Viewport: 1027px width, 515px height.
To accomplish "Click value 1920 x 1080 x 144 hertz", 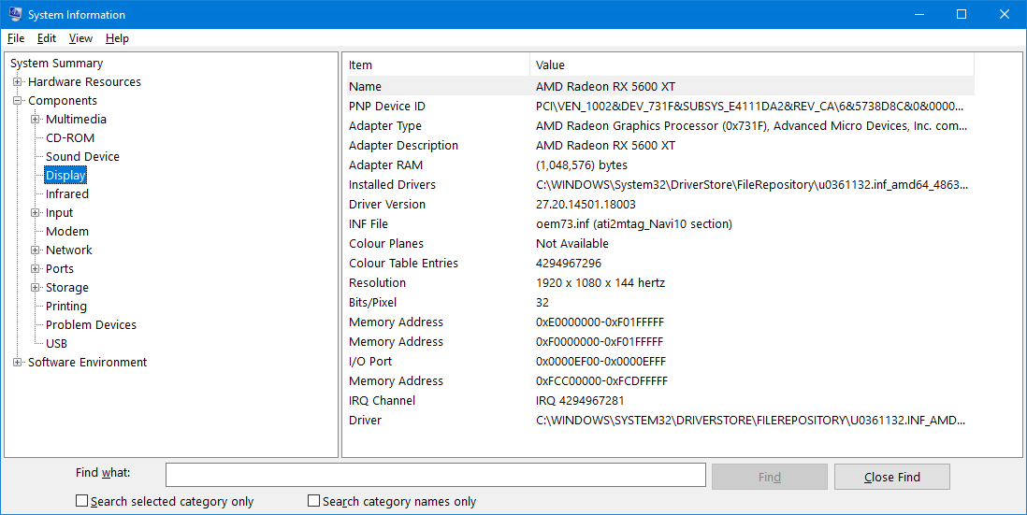I will [600, 282].
